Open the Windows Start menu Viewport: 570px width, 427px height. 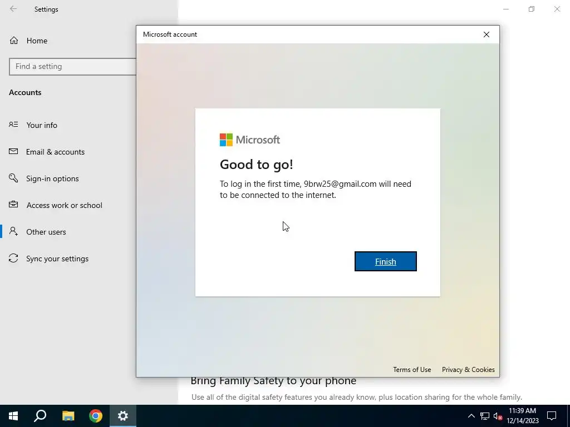pos(13,416)
